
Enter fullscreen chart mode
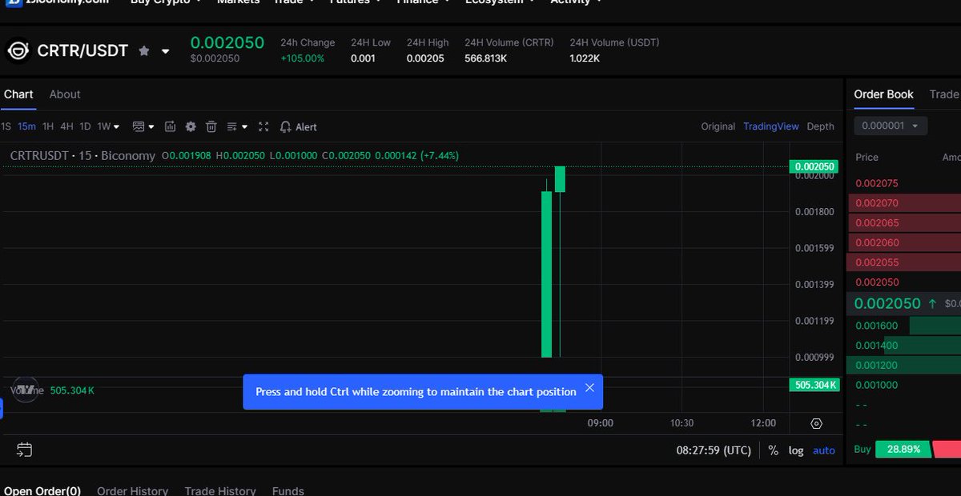click(263, 126)
